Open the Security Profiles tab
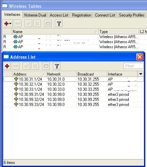The image size is (147, 167). click(x=132, y=15)
